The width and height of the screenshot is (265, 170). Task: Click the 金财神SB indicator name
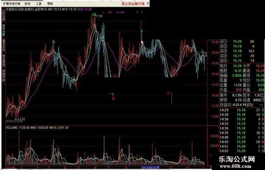pos(41,9)
